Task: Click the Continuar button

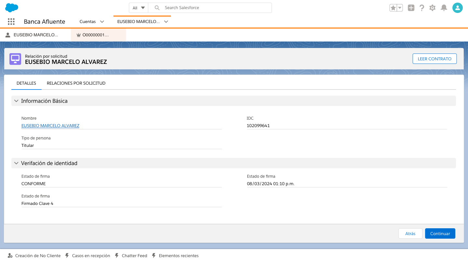Action: tap(440, 233)
